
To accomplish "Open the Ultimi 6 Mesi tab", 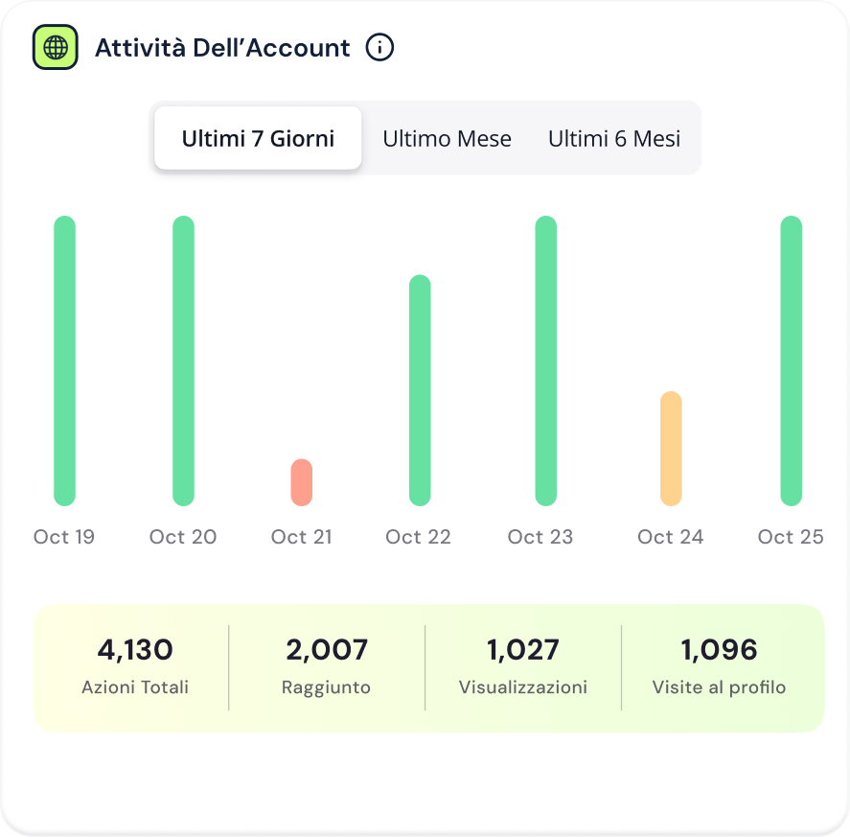I will 614,138.
